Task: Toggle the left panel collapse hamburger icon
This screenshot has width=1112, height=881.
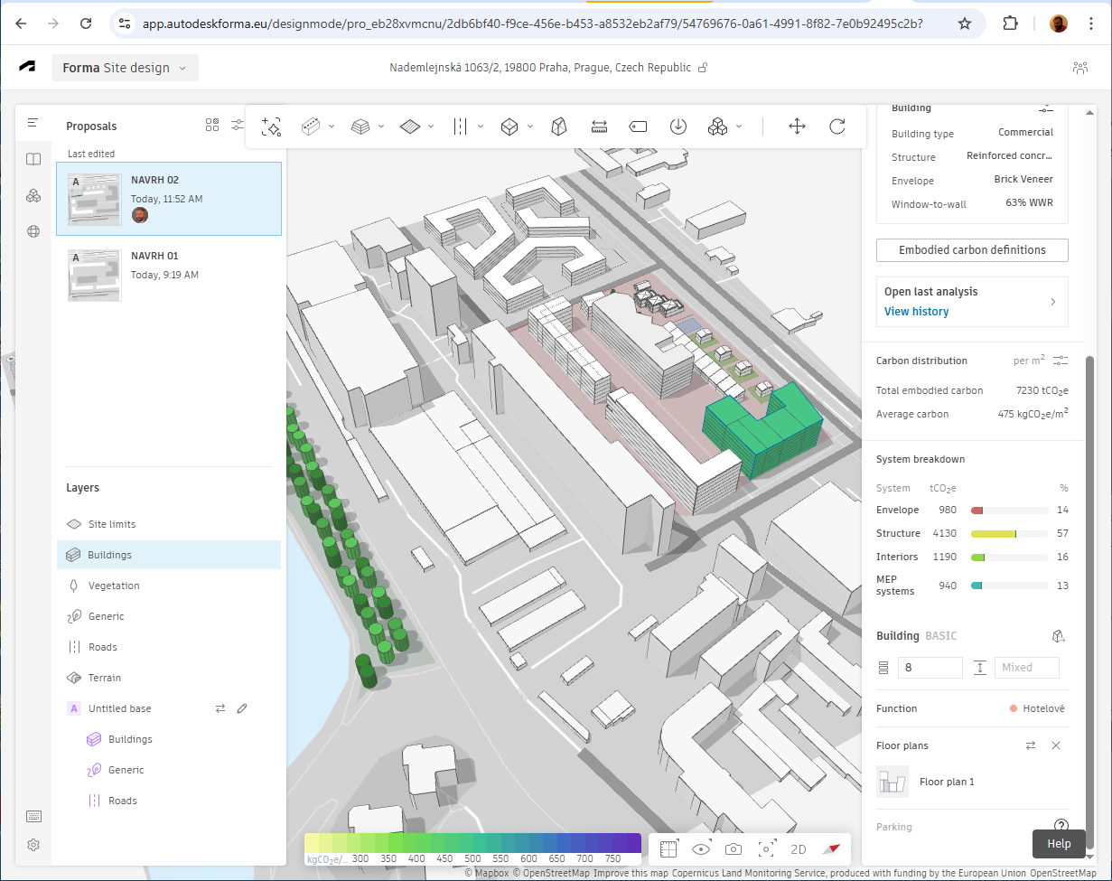Action: (x=33, y=123)
